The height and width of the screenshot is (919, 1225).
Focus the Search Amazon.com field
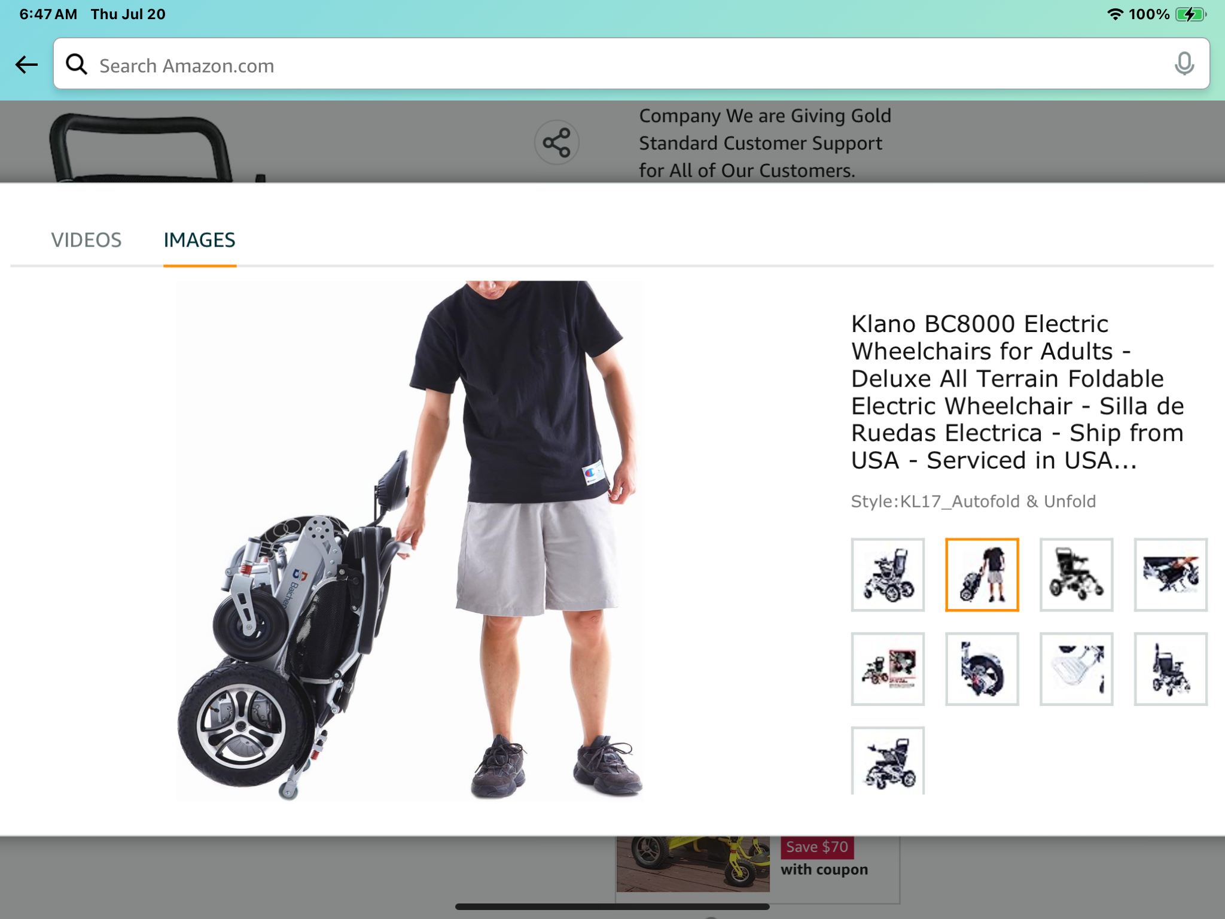point(631,64)
